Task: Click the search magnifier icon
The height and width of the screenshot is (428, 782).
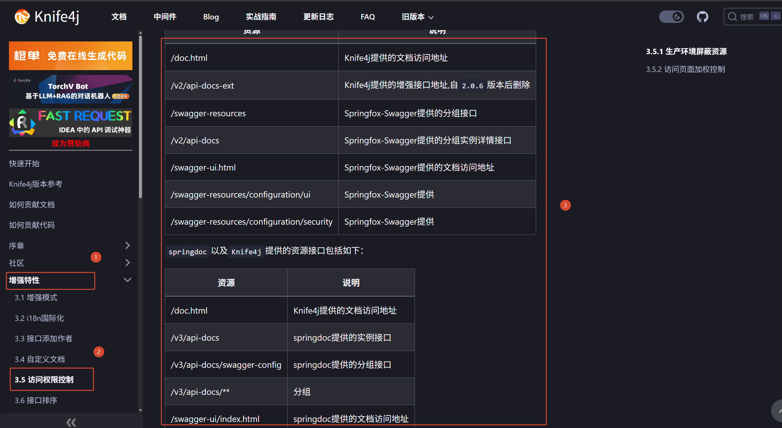Action: tap(732, 17)
